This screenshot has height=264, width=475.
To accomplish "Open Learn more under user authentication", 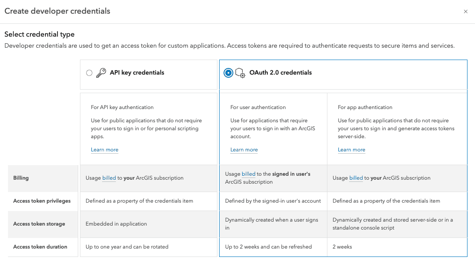I will point(244,150).
